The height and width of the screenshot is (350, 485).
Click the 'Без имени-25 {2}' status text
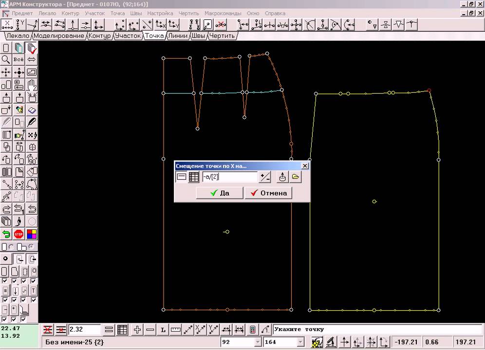(74, 342)
